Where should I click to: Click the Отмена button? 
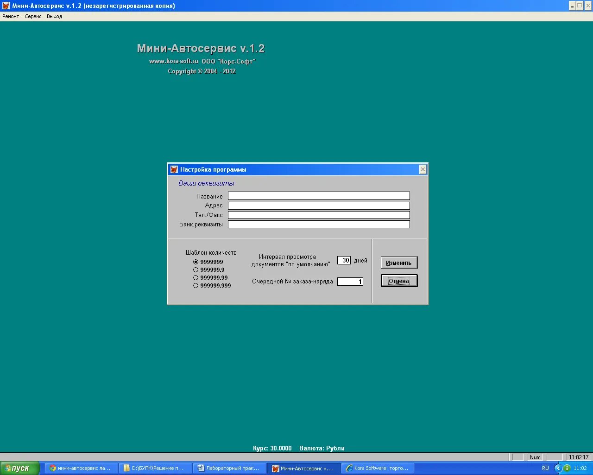(x=399, y=281)
